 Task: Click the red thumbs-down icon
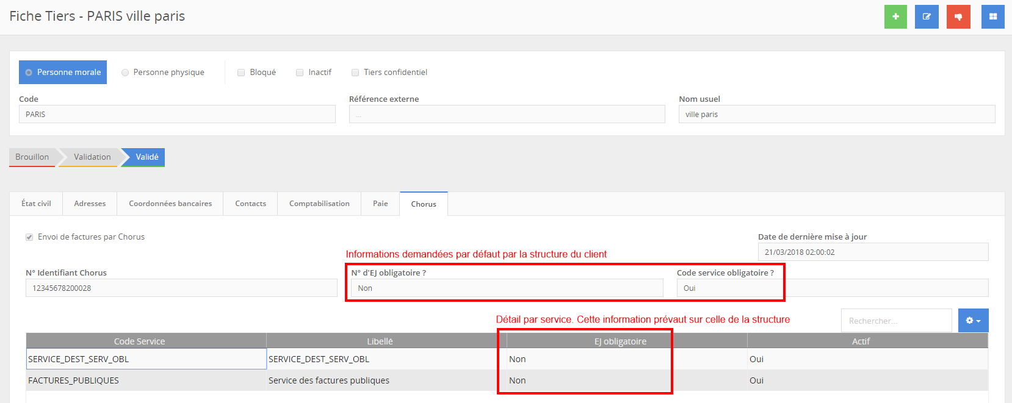click(x=958, y=16)
